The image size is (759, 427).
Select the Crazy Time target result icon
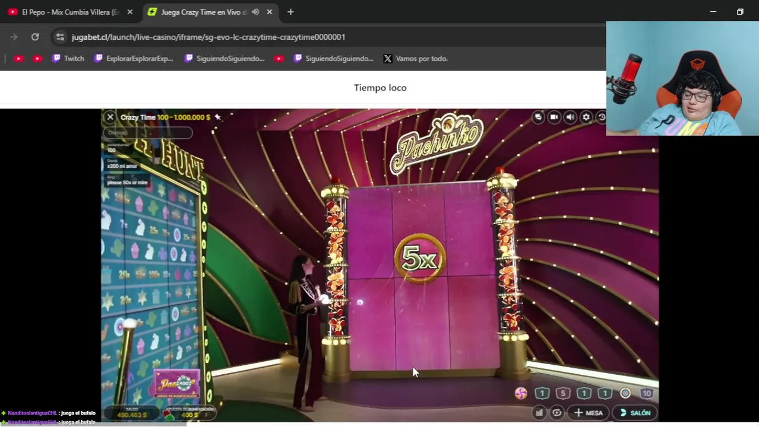tap(625, 393)
